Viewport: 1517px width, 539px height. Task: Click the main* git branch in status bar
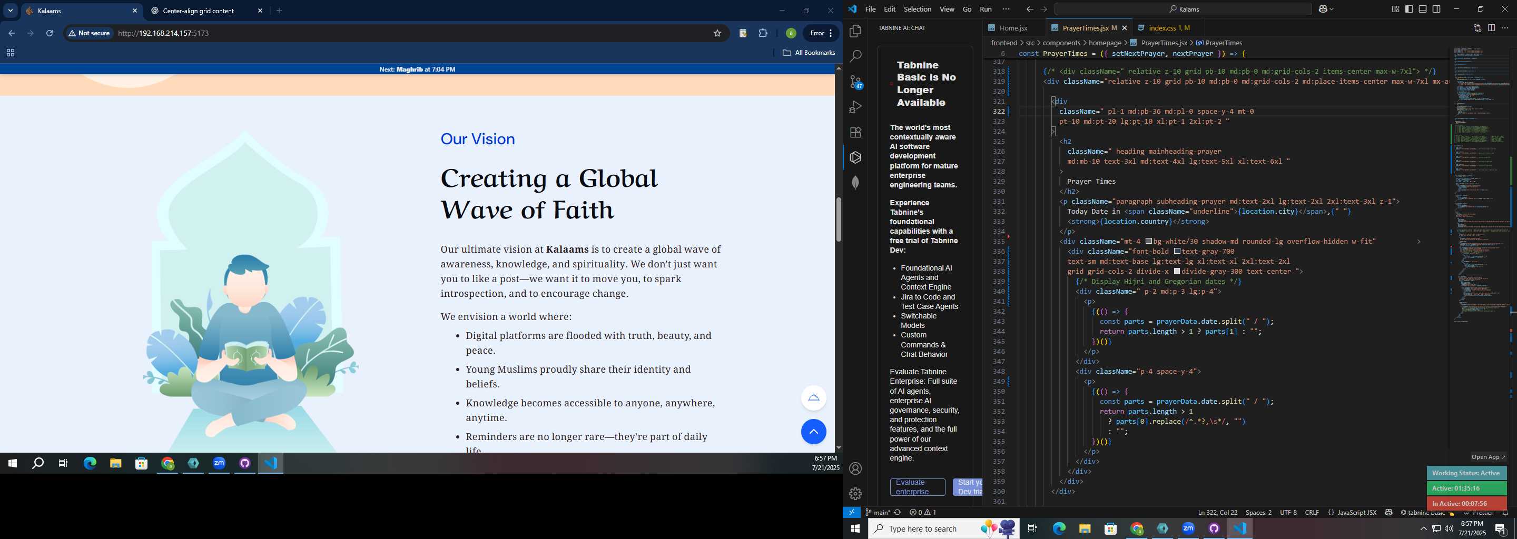click(878, 513)
